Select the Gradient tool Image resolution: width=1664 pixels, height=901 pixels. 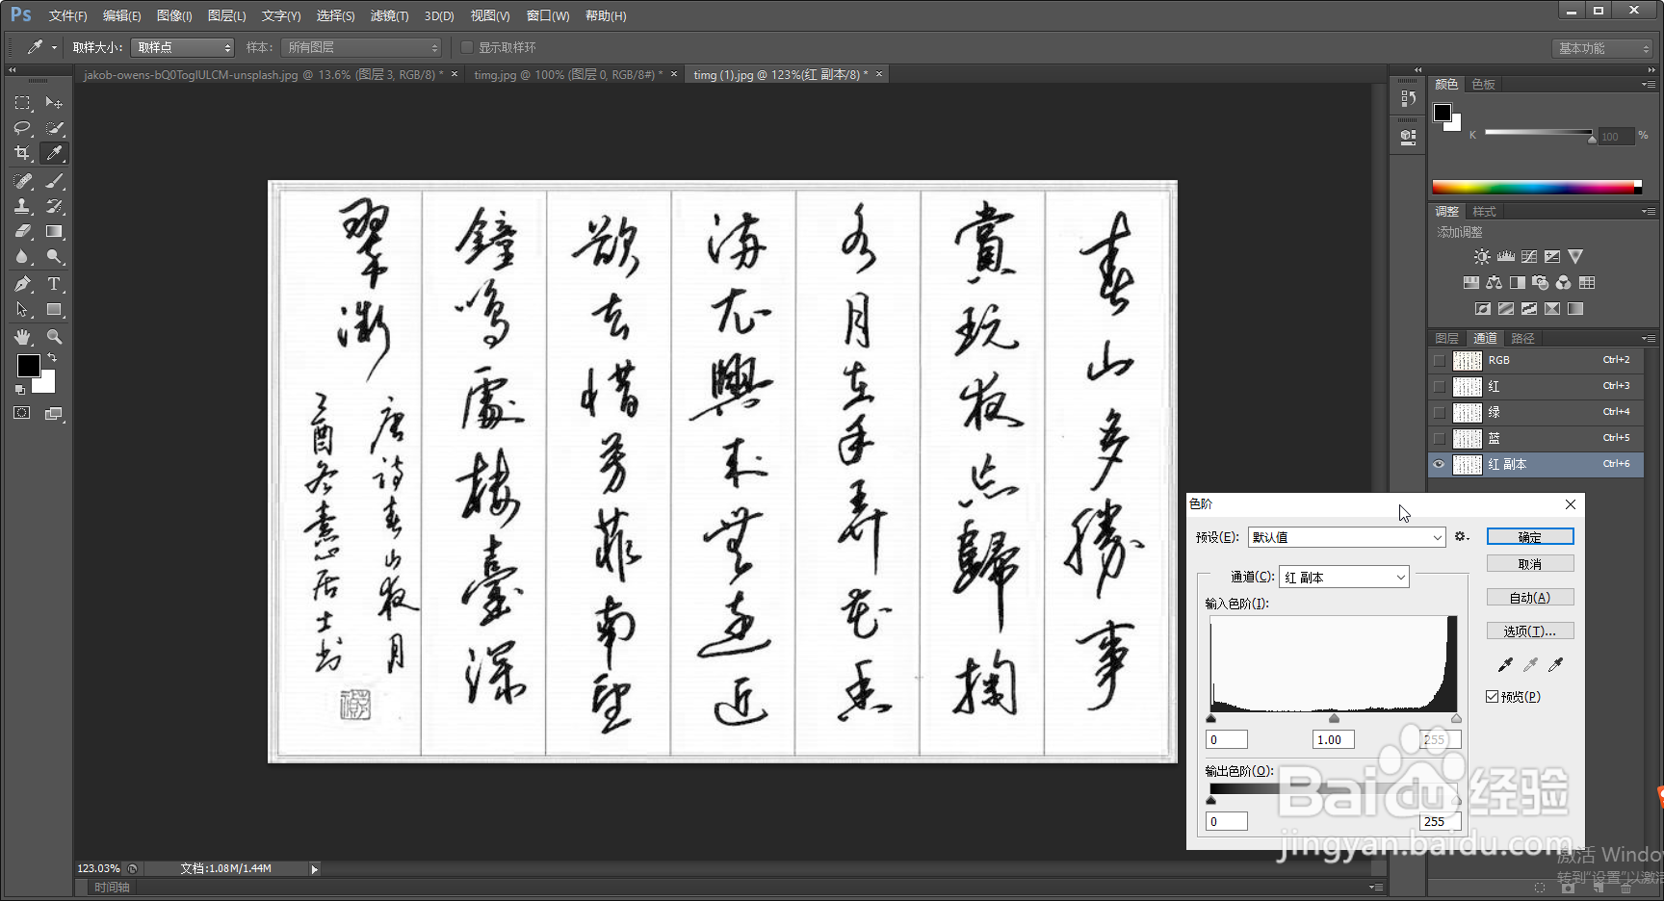(x=54, y=231)
